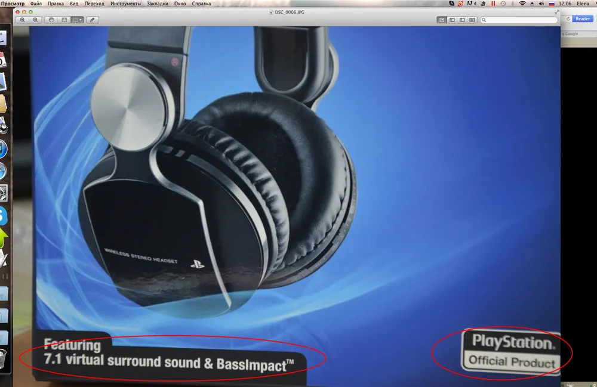
Task: Enter full screen via arrows icon
Action: point(556,12)
